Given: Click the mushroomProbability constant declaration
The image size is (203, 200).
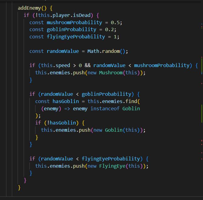Looking at the screenshot, I should [x=74, y=23].
